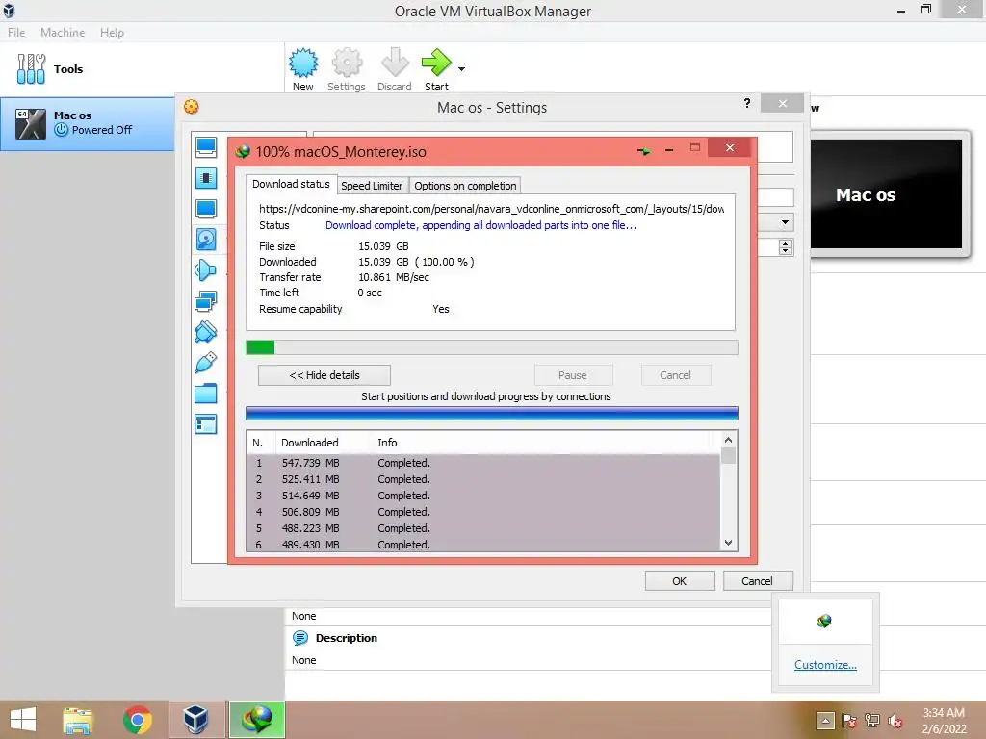Click the network tray icon

tap(872, 721)
